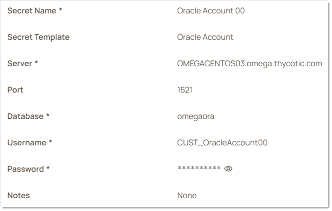
Task: Click the Notes field label
Action: click(x=18, y=195)
